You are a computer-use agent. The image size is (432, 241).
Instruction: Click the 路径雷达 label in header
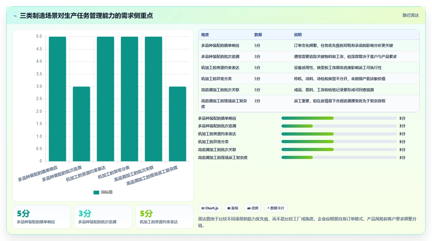point(411,15)
